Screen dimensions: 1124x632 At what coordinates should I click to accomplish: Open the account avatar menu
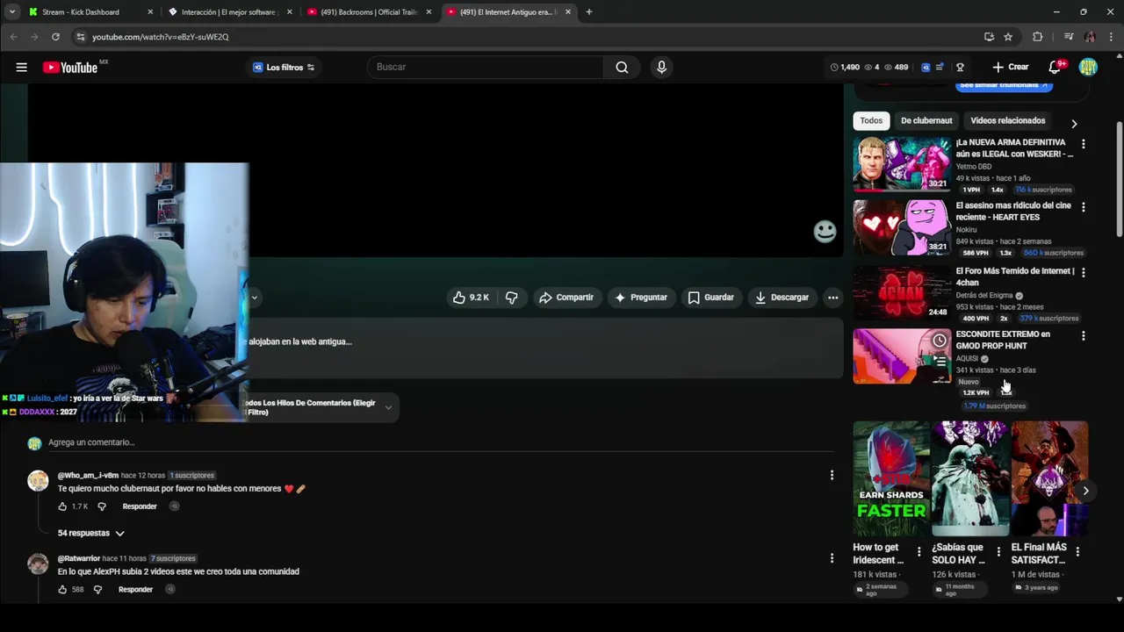(x=1088, y=67)
